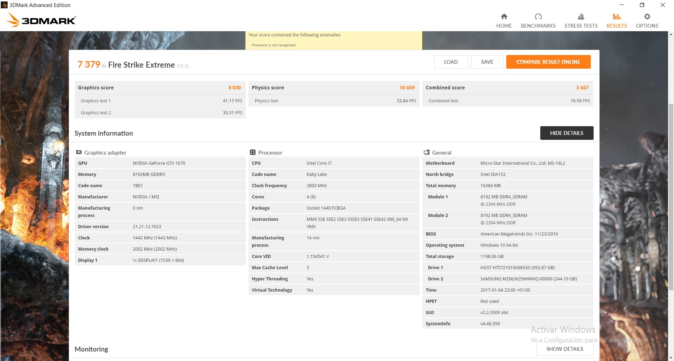Click the Graphics test 2 row

[x=160, y=113]
